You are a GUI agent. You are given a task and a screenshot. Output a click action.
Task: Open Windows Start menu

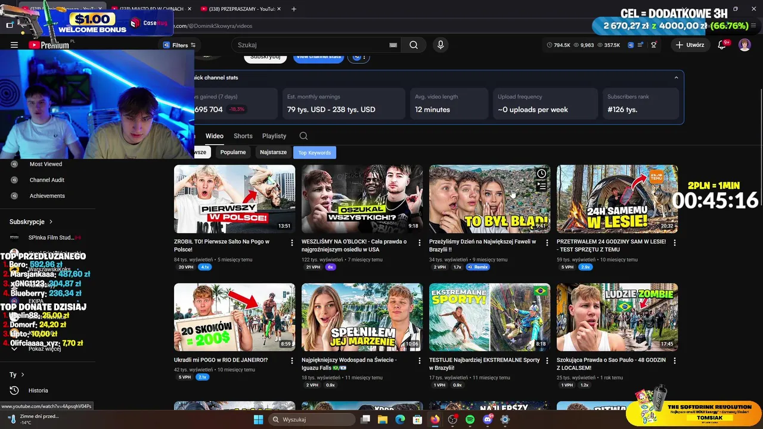tap(258, 419)
